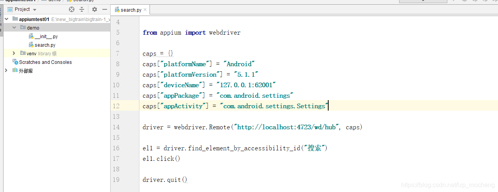Click gutter line number 16
This screenshot has width=498, height=192.
tap(116, 148)
